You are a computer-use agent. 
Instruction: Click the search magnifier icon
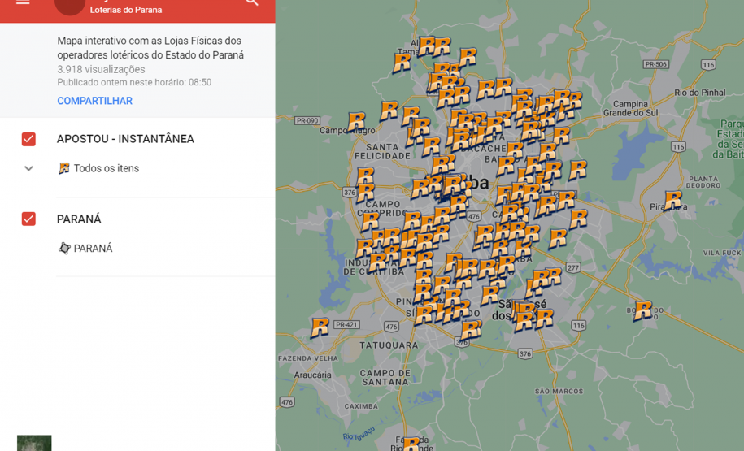[x=252, y=2]
